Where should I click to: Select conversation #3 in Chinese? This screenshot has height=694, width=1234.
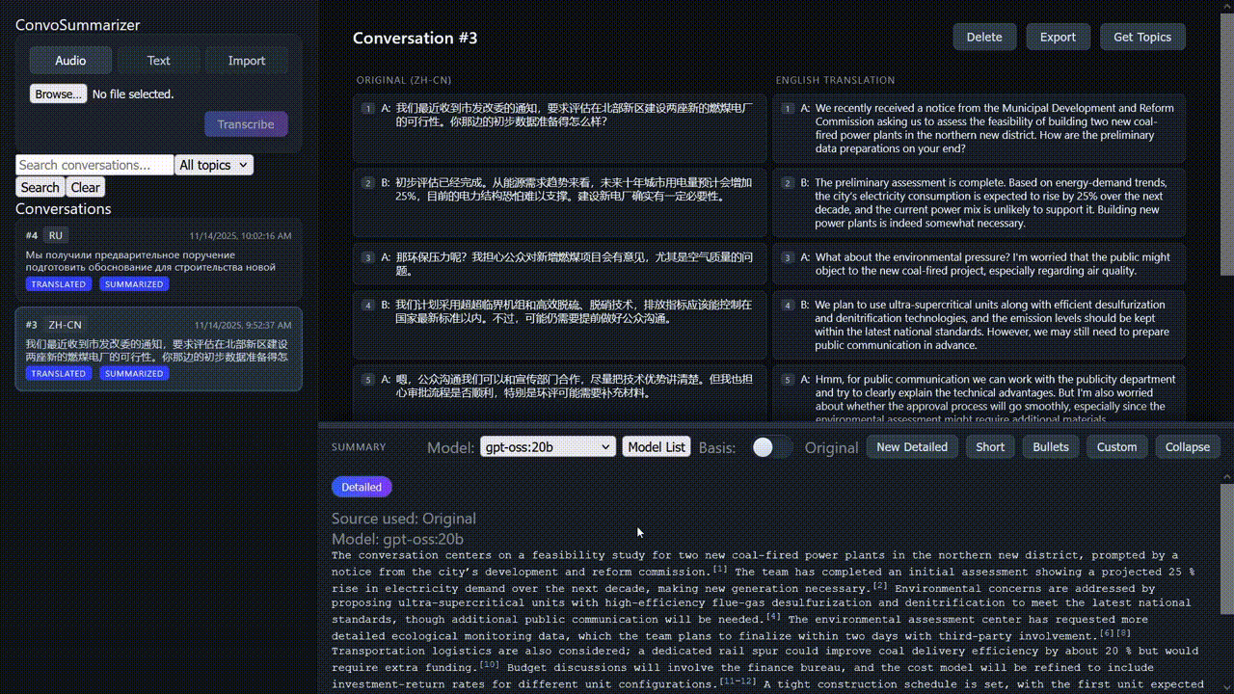click(160, 347)
